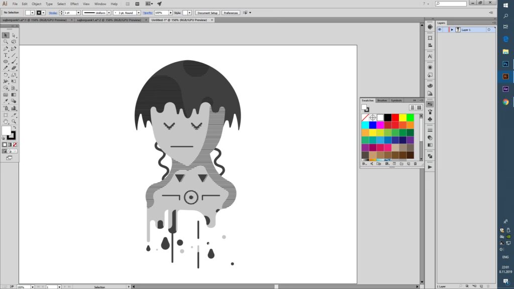This screenshot has height=289, width=514.
Task: Swap the fill and stroke colors
Action: click(x=15, y=127)
